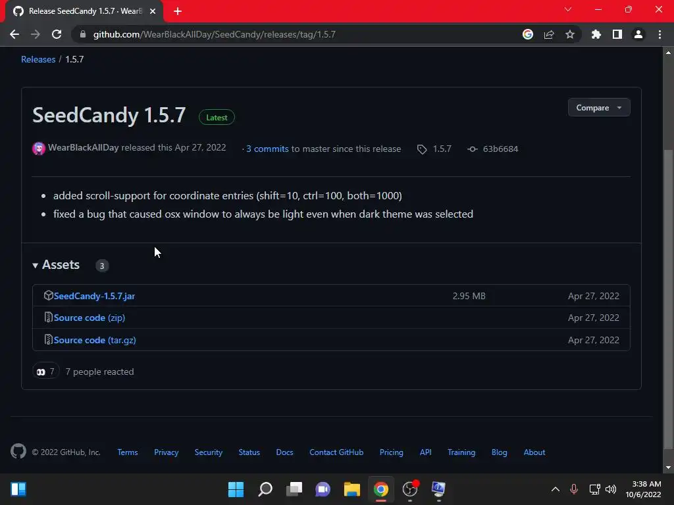Collapse the Assets section
Viewport: 674px width, 505px height.
[56, 265]
